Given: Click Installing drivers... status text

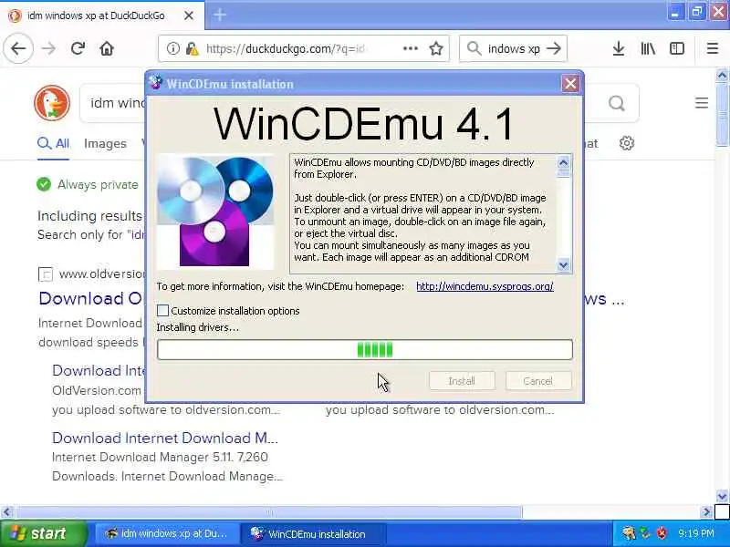Looking at the screenshot, I should click(197, 327).
